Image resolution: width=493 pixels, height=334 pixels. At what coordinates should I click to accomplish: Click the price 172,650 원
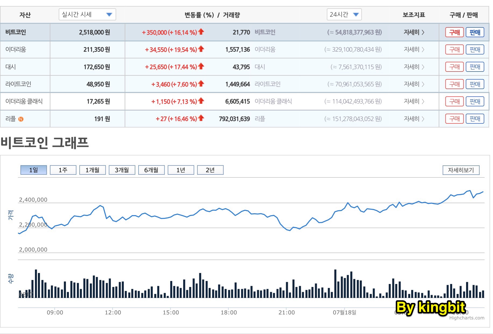click(x=97, y=67)
